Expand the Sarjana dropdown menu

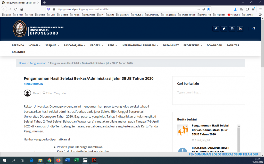52,45
